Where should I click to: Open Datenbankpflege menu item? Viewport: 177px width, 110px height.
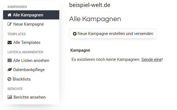[31, 70]
